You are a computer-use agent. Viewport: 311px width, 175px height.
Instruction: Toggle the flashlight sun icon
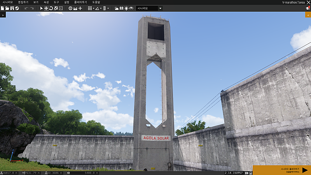(126, 8)
